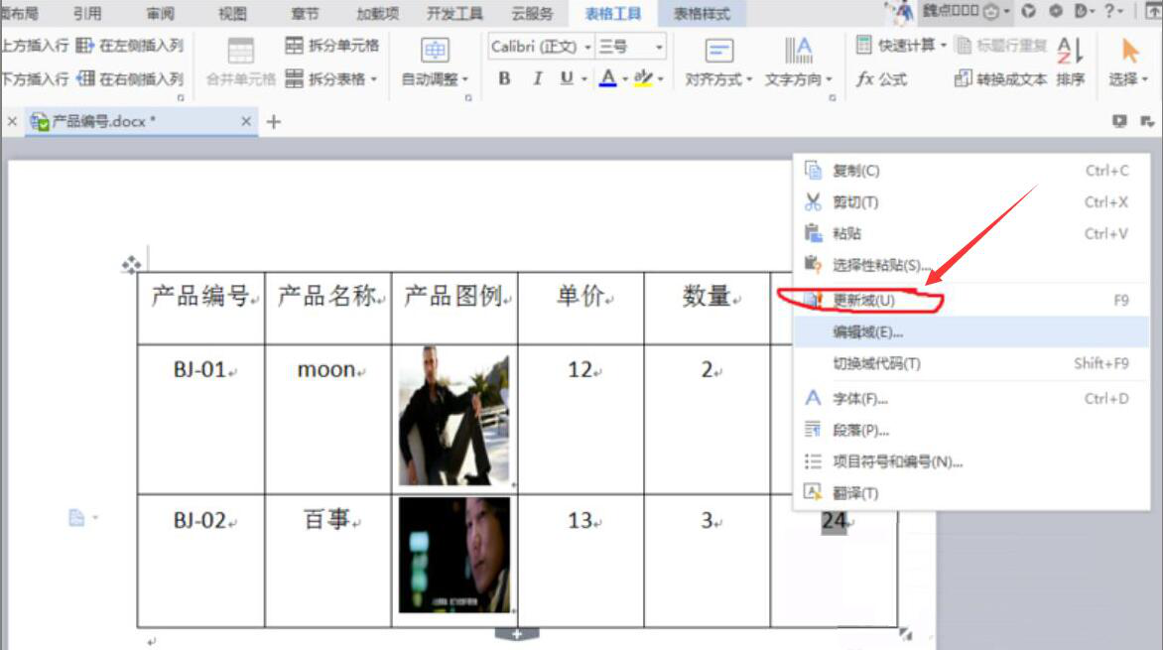The height and width of the screenshot is (650, 1163).
Task: Toggle Underline formatting
Action: coord(567,78)
